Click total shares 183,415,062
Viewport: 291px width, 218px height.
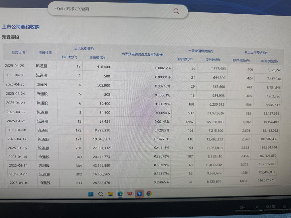tap(269, 131)
